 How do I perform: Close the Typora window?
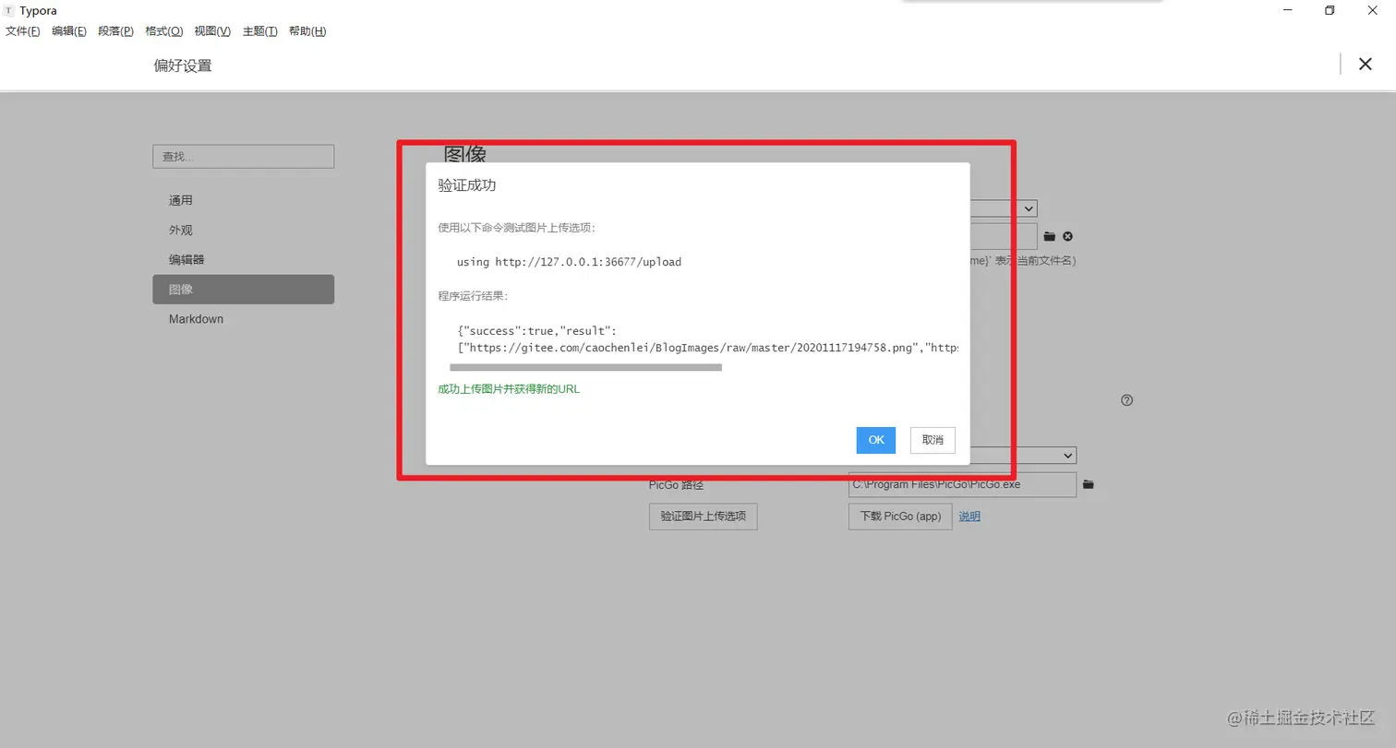click(1373, 10)
